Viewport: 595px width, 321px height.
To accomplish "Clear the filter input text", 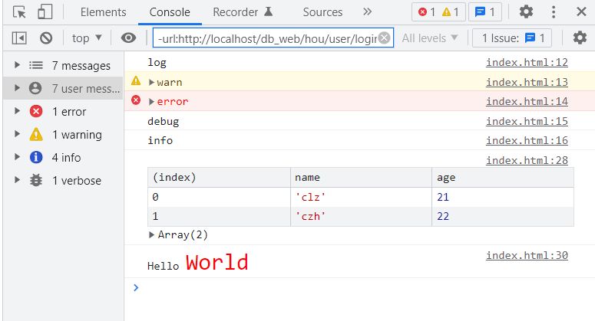I will 384,38.
